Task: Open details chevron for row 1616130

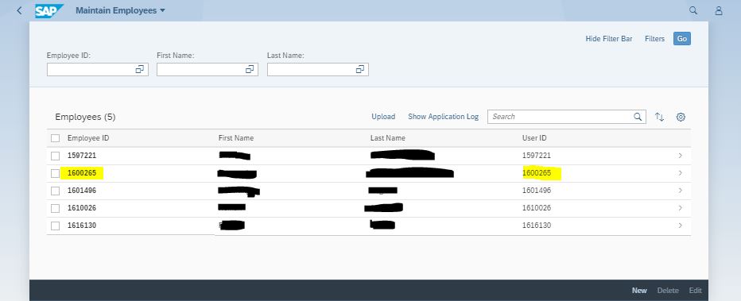Action: (x=680, y=225)
